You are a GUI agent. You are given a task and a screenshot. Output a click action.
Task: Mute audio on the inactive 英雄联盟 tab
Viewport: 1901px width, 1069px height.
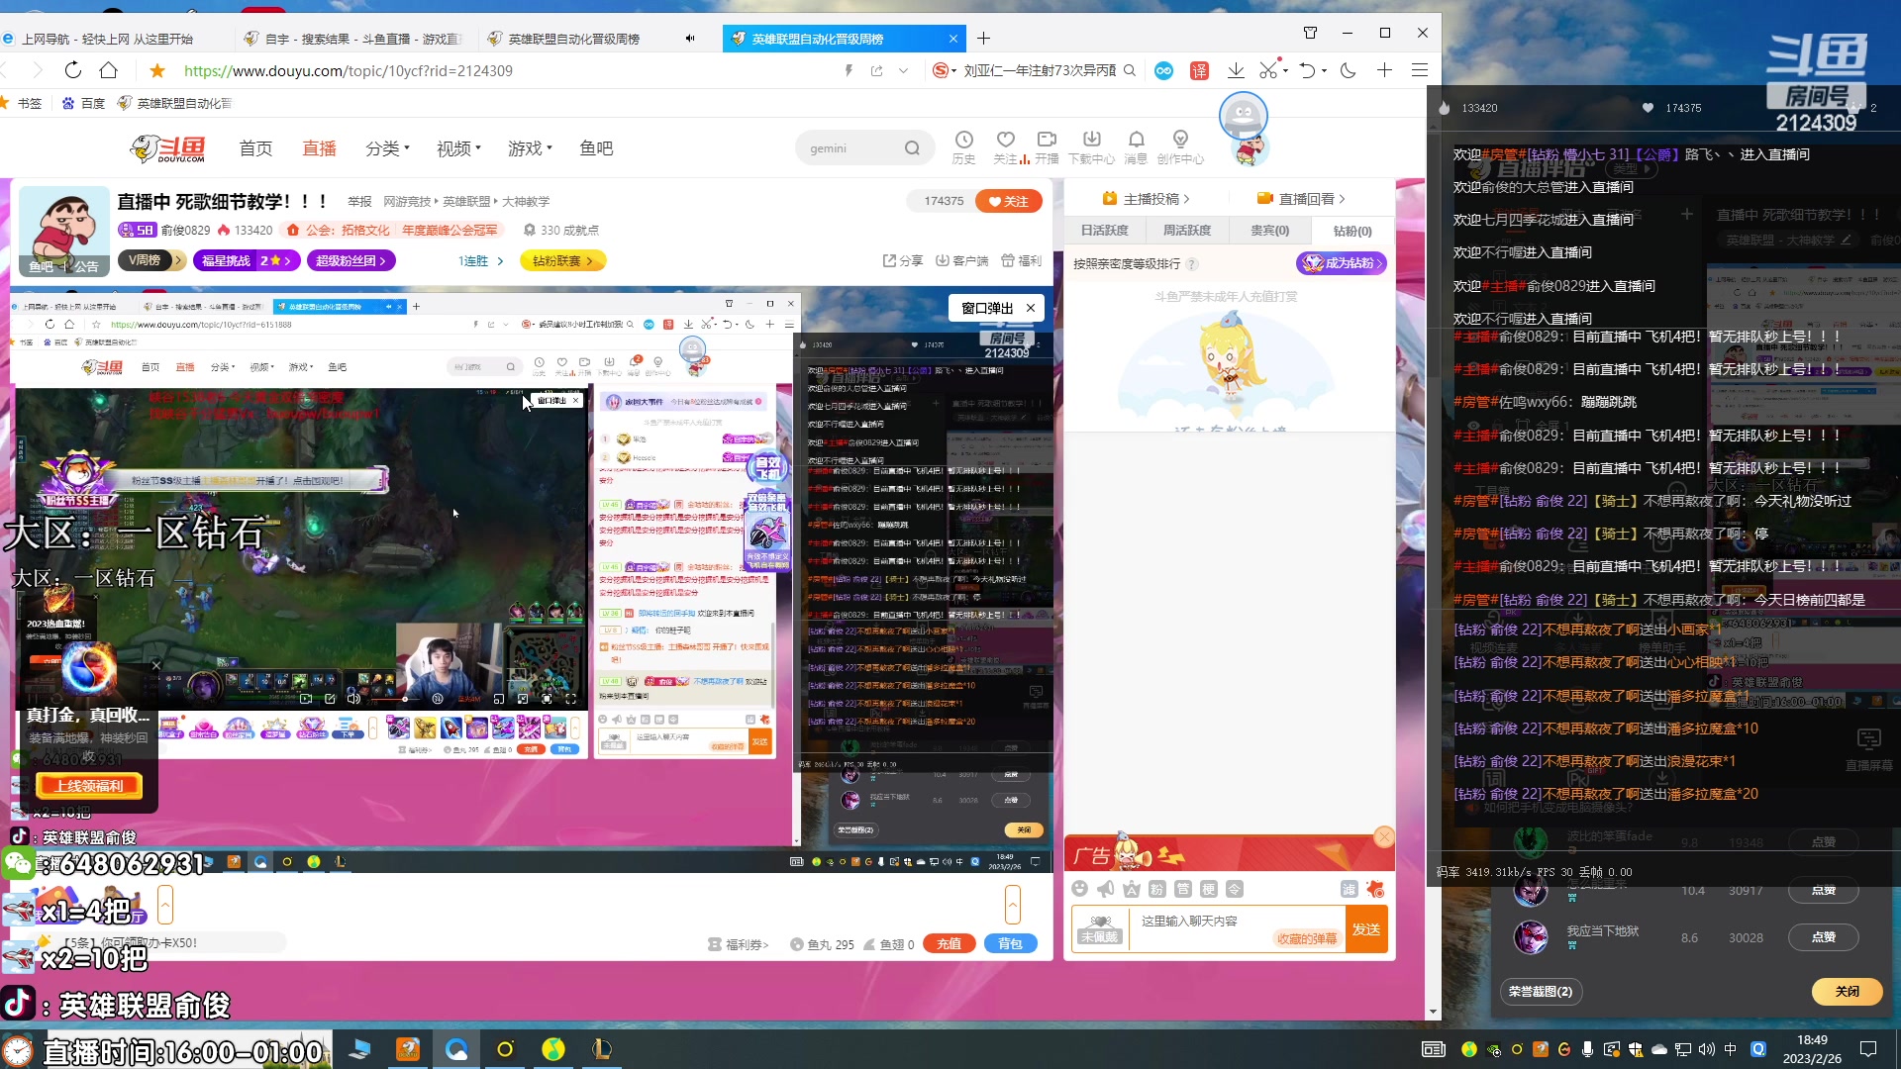690,39
